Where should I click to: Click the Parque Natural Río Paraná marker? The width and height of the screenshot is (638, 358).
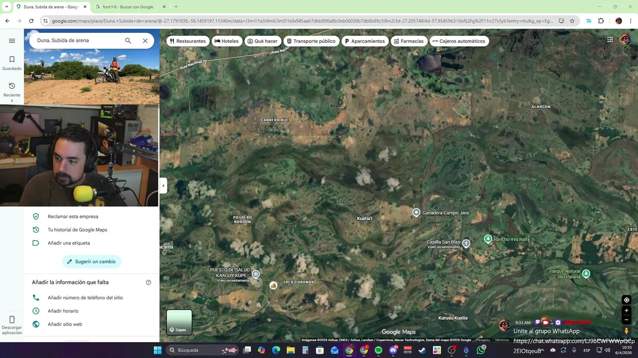pyautogui.click(x=586, y=273)
